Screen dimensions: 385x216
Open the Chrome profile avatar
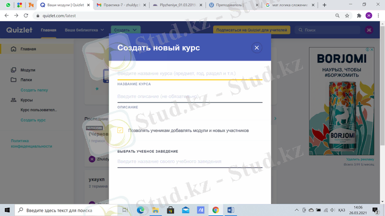click(369, 16)
